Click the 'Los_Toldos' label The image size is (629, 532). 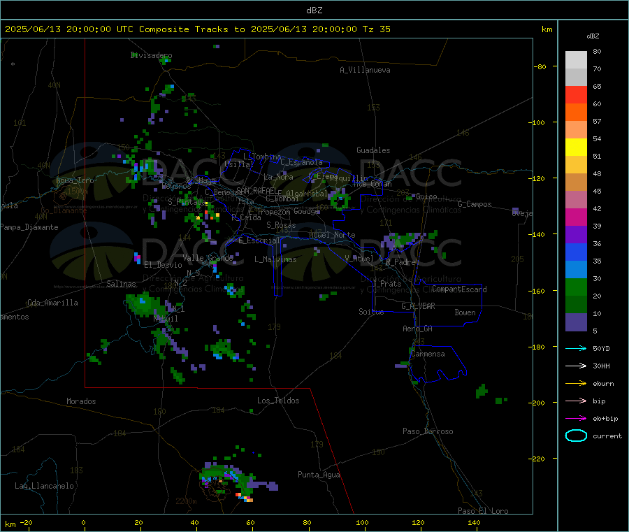pyautogui.click(x=278, y=401)
